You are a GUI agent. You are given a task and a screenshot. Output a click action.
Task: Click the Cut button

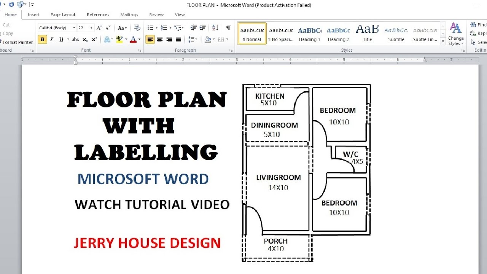6,25
